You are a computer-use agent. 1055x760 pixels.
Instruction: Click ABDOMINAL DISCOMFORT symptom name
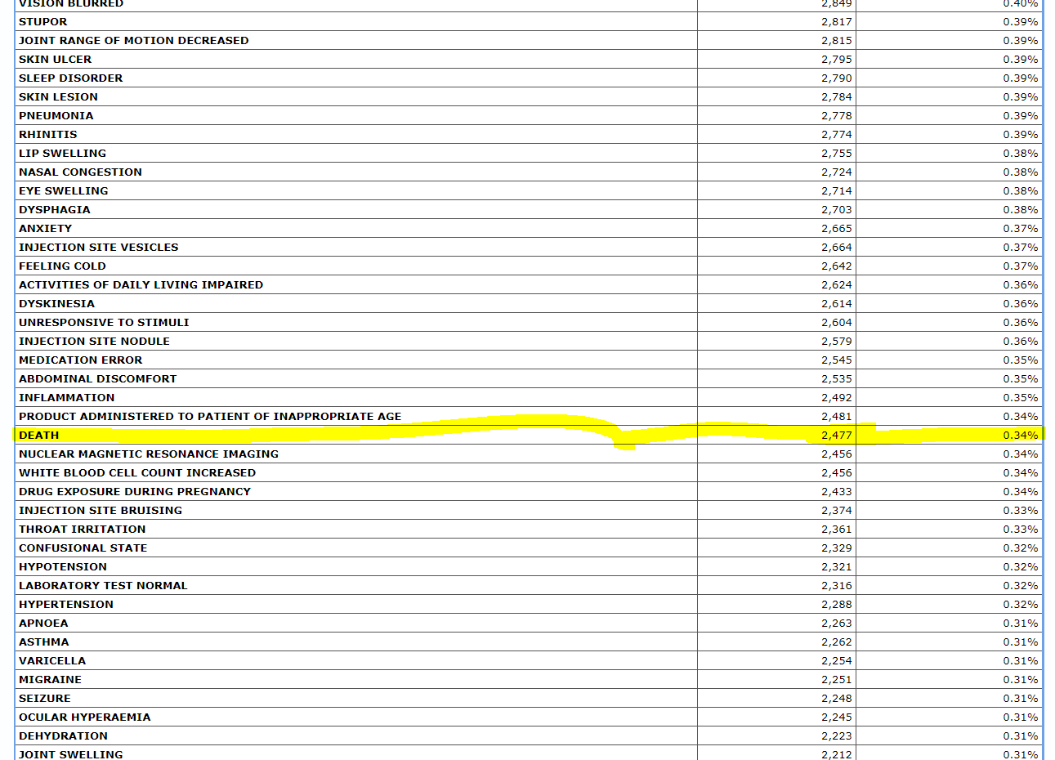tap(98, 379)
